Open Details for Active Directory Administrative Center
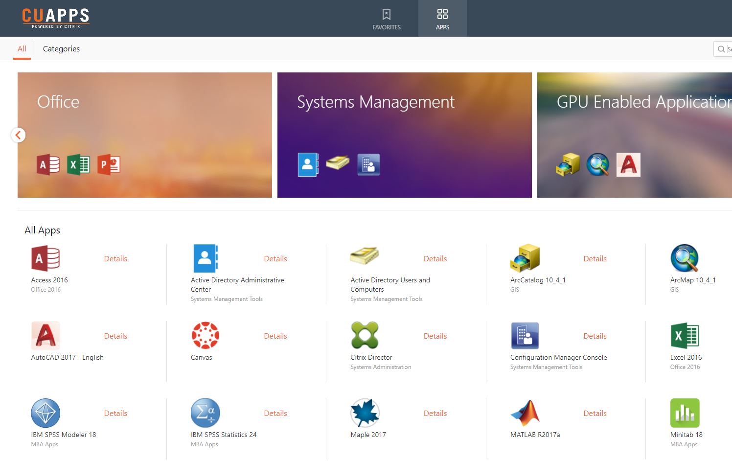This screenshot has height=461, width=732. click(275, 259)
